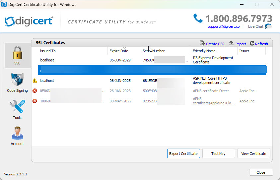Select the localhost row expiring 05-JUN-2029
The height and width of the screenshot is (180, 280).
(x=152, y=60)
